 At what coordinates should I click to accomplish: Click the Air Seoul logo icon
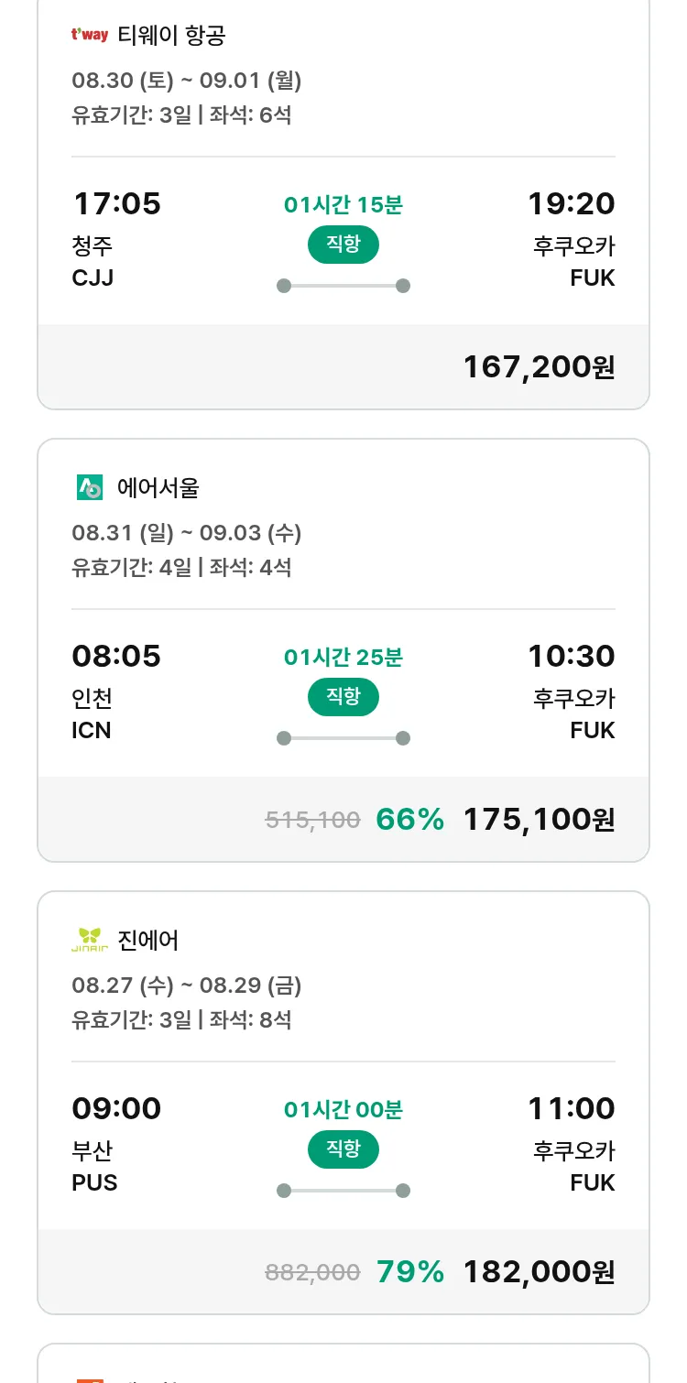point(90,487)
